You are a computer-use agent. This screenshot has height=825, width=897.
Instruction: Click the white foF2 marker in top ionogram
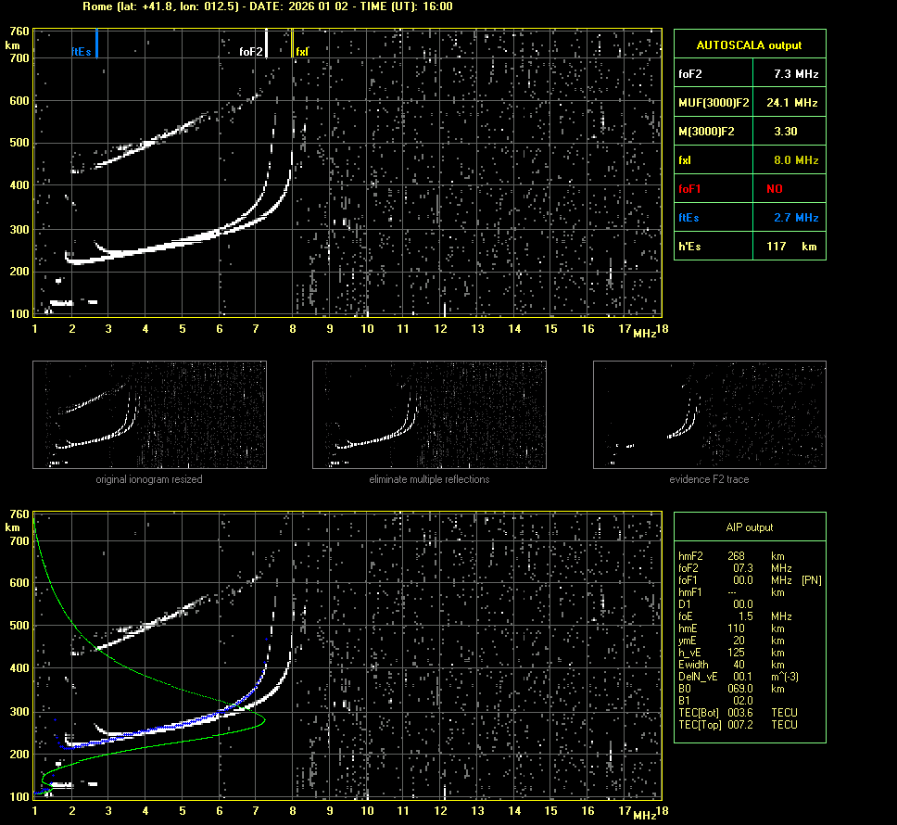267,44
